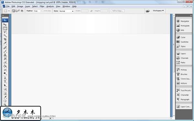Image resolution: width=194 pixels, height=121 pixels.
Task: Click the Go to Bridge icon
Action: pos(148,11)
